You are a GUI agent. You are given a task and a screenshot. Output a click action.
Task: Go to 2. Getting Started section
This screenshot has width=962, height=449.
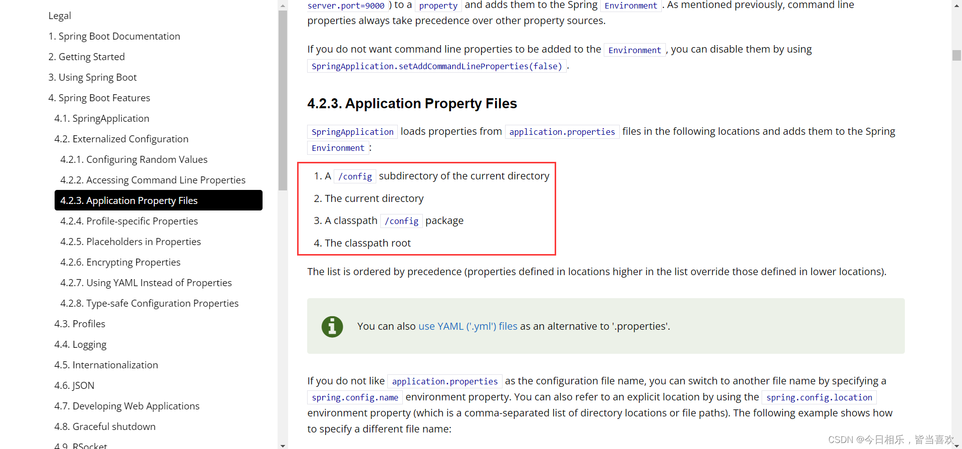87,57
